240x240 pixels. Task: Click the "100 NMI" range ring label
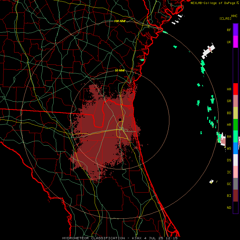(x=120, y=21)
